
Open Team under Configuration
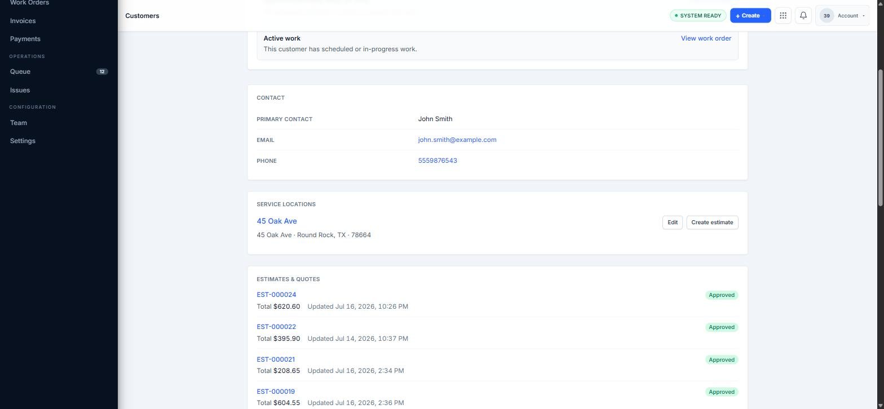click(19, 123)
